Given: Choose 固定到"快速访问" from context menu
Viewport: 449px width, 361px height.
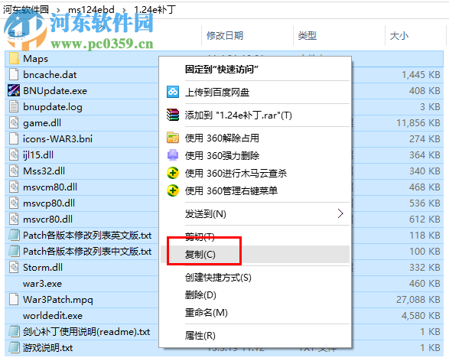Looking at the screenshot, I should tap(221, 69).
